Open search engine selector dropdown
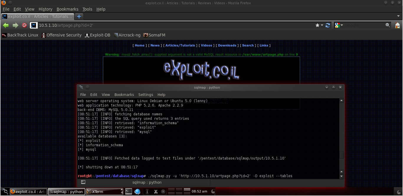403x196 pixels. click(x=342, y=25)
